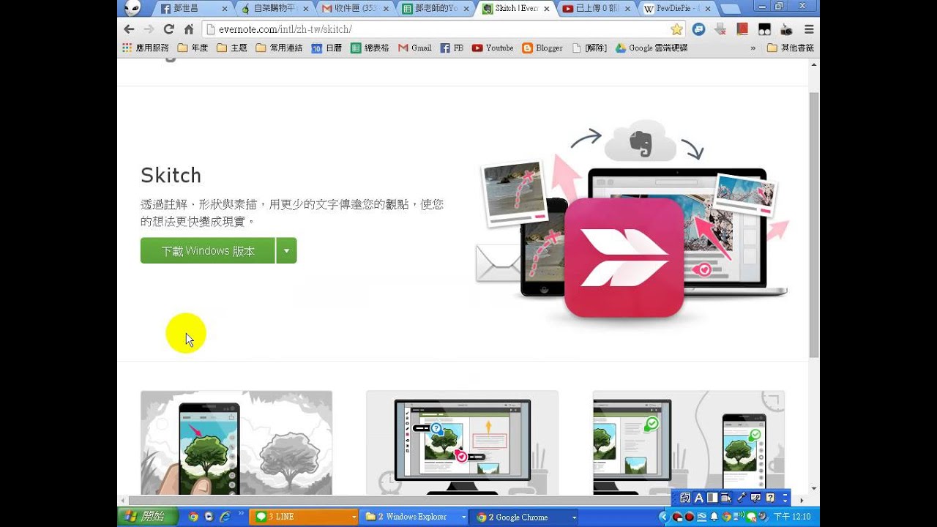937x527 pixels.
Task: Expand the LINE taskbar group arrow
Action: (354, 517)
